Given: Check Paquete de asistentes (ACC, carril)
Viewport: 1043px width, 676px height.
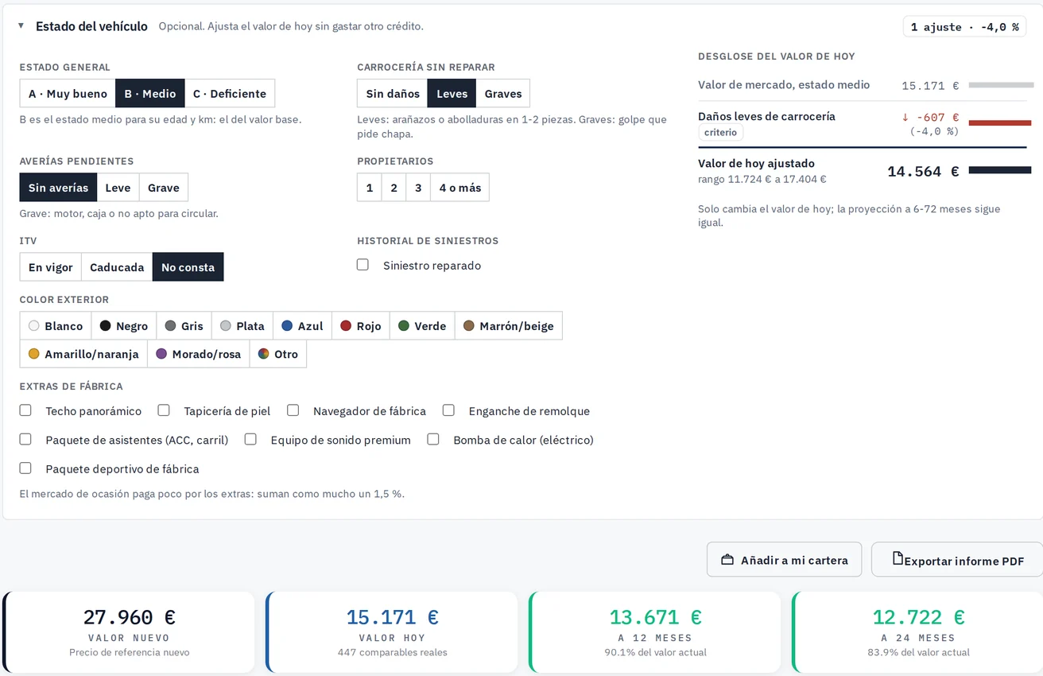Looking at the screenshot, I should pyautogui.click(x=25, y=439).
